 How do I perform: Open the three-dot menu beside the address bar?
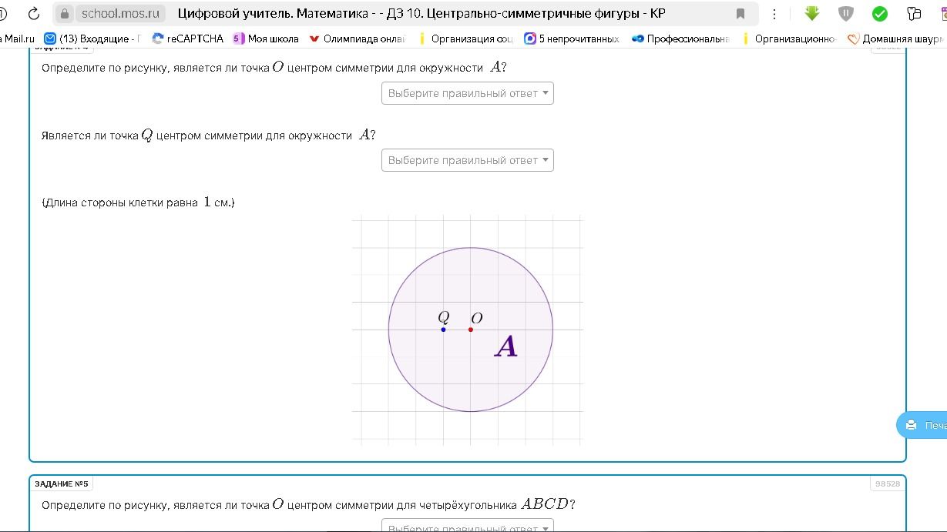point(774,14)
